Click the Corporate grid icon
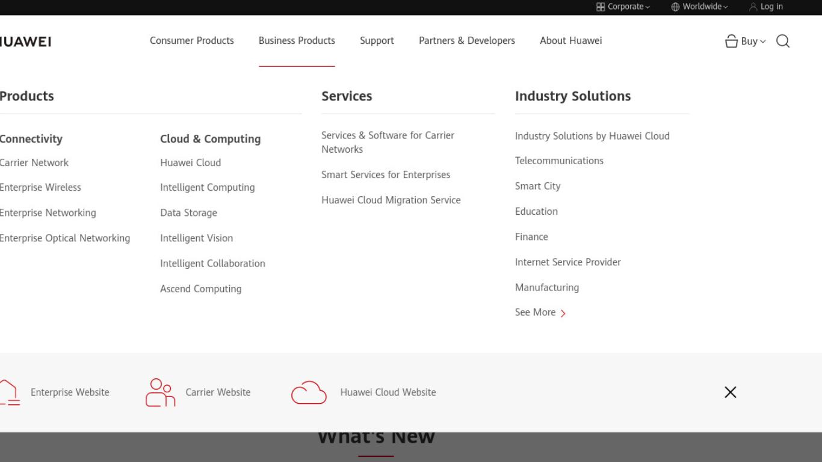The width and height of the screenshot is (822, 462). click(601, 7)
